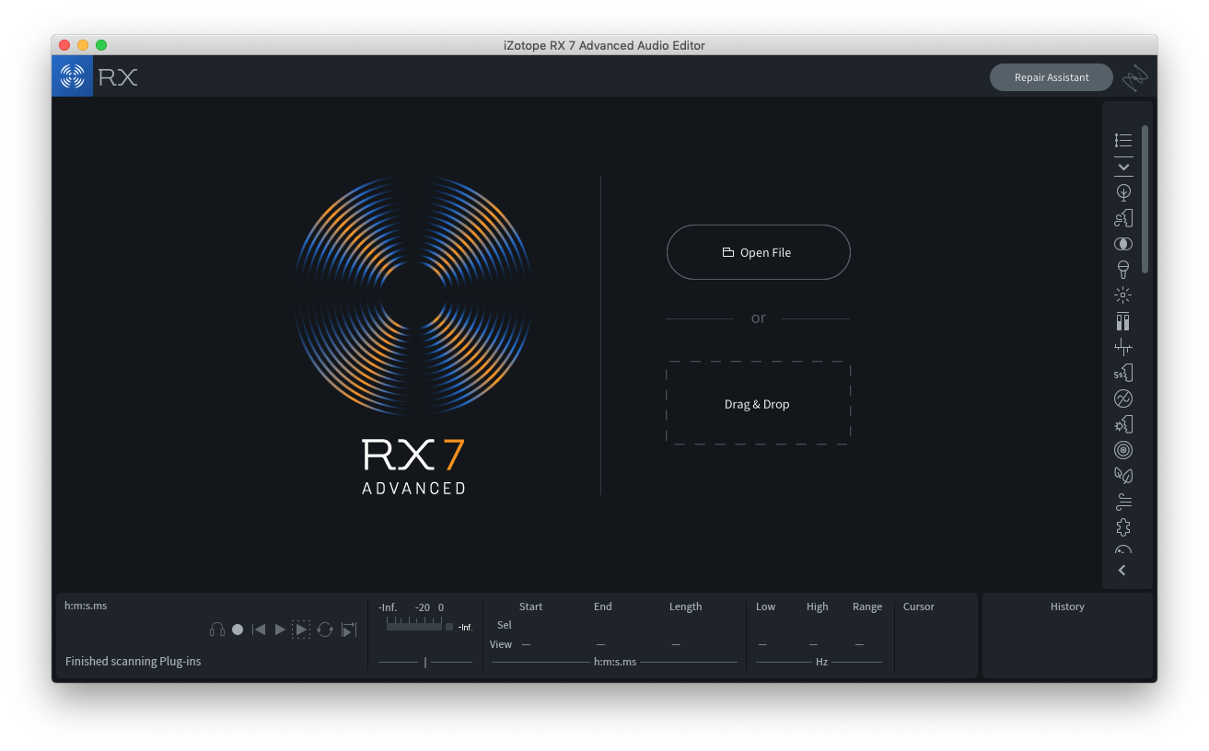Open the puzzle piece module icon
1209x751 pixels.
tap(1123, 527)
